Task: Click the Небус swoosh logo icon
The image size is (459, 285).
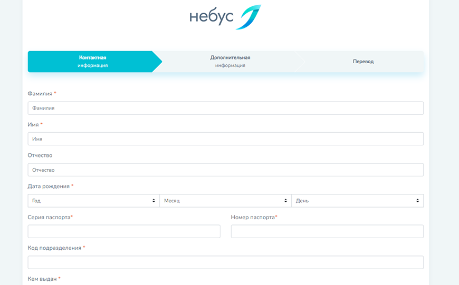Action: 248,17
